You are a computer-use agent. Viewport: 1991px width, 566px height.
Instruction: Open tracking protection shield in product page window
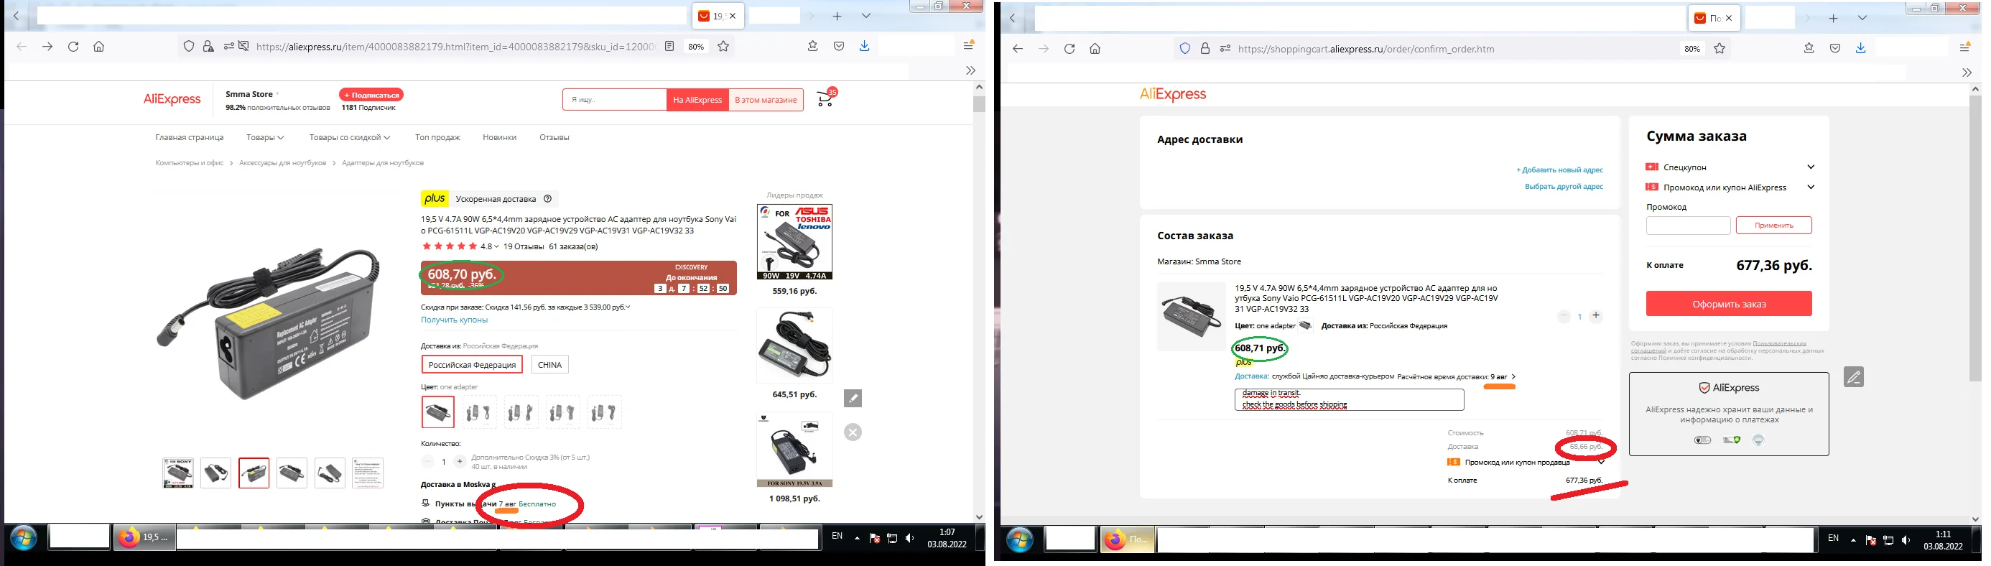(189, 47)
